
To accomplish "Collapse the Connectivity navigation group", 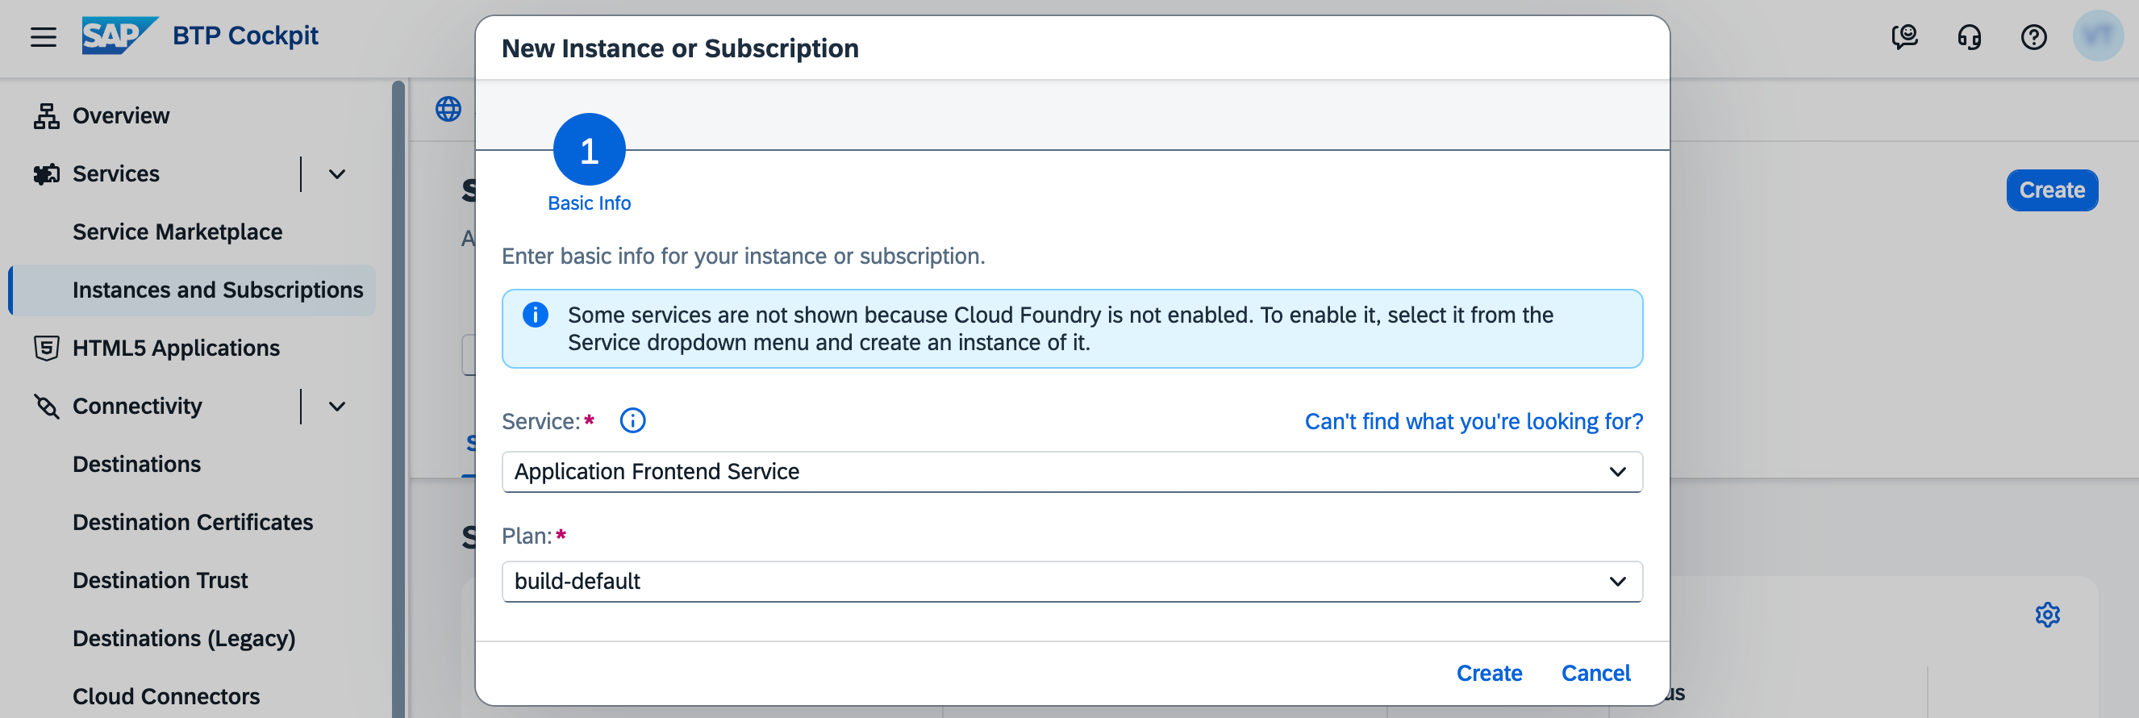I will (337, 407).
